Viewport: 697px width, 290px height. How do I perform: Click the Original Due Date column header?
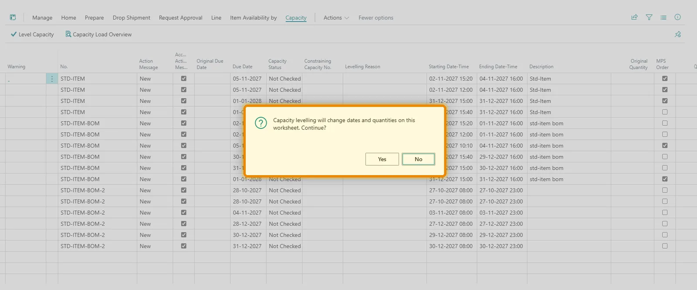[210, 64]
